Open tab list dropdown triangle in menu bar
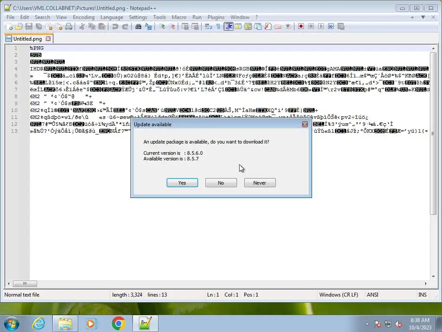The image size is (442, 332). (423, 17)
